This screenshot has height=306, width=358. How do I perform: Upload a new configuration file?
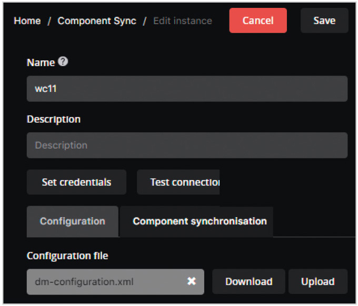click(317, 282)
